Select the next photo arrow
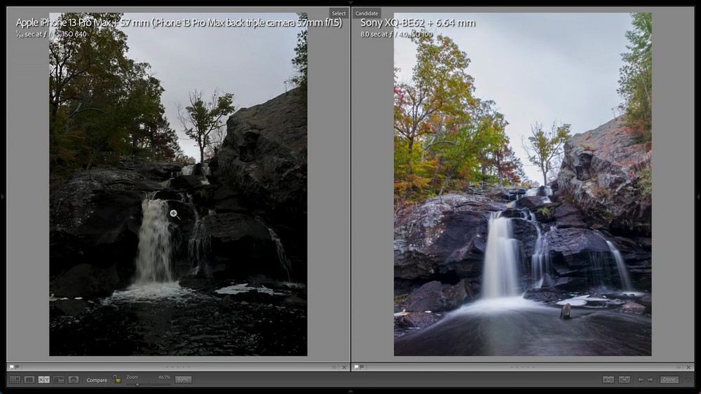This screenshot has width=701, height=394. (650, 379)
